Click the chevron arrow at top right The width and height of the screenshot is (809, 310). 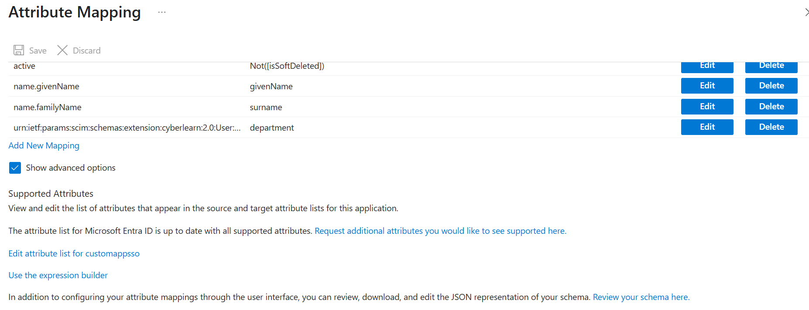pos(806,12)
